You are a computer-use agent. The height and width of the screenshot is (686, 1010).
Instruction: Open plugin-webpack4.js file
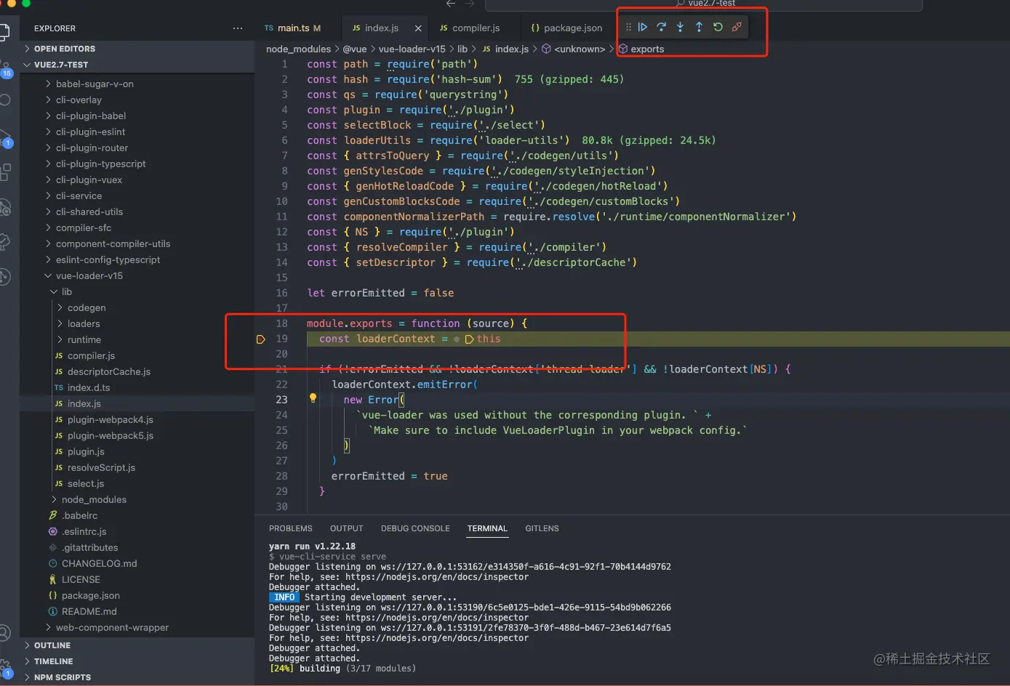click(137, 420)
